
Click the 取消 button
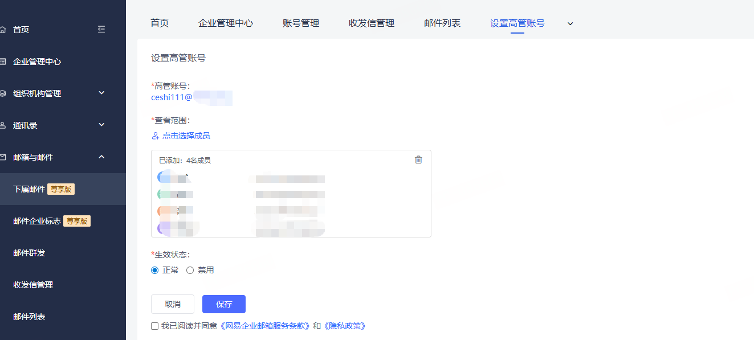[173, 304]
